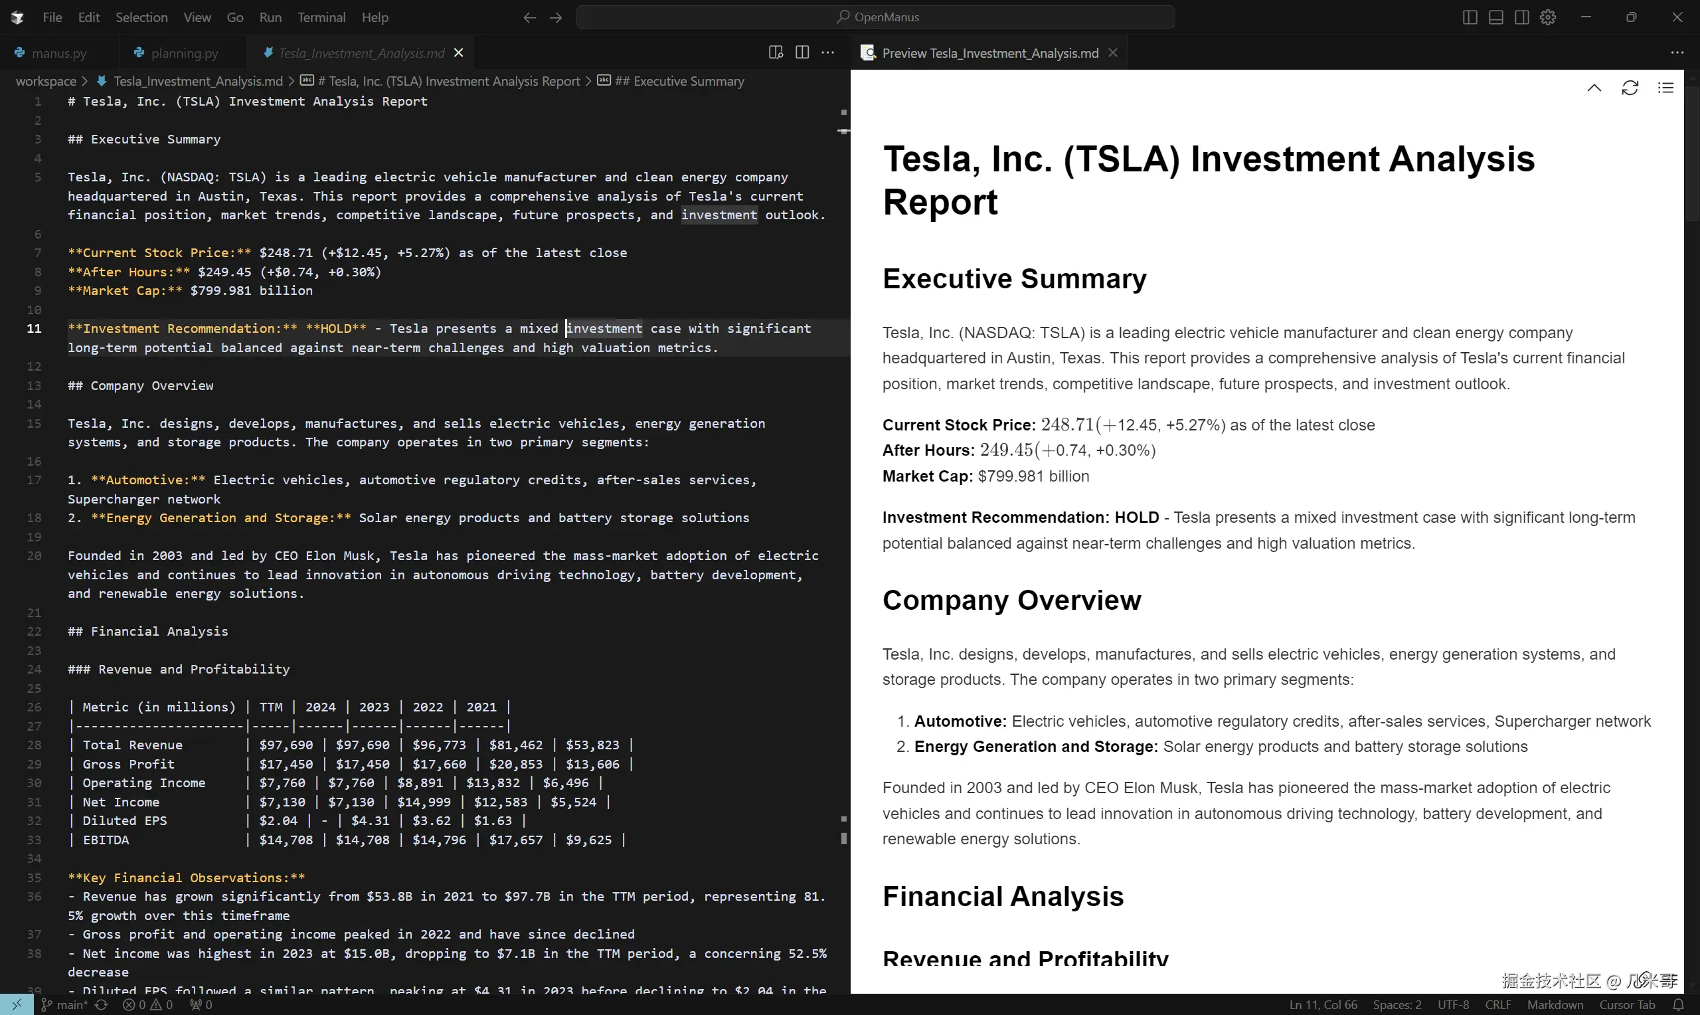Click the errors and warnings indicator
The width and height of the screenshot is (1700, 1015).
click(147, 1004)
